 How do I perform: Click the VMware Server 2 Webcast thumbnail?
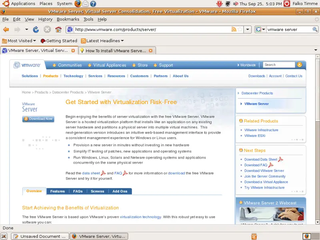point(272,214)
